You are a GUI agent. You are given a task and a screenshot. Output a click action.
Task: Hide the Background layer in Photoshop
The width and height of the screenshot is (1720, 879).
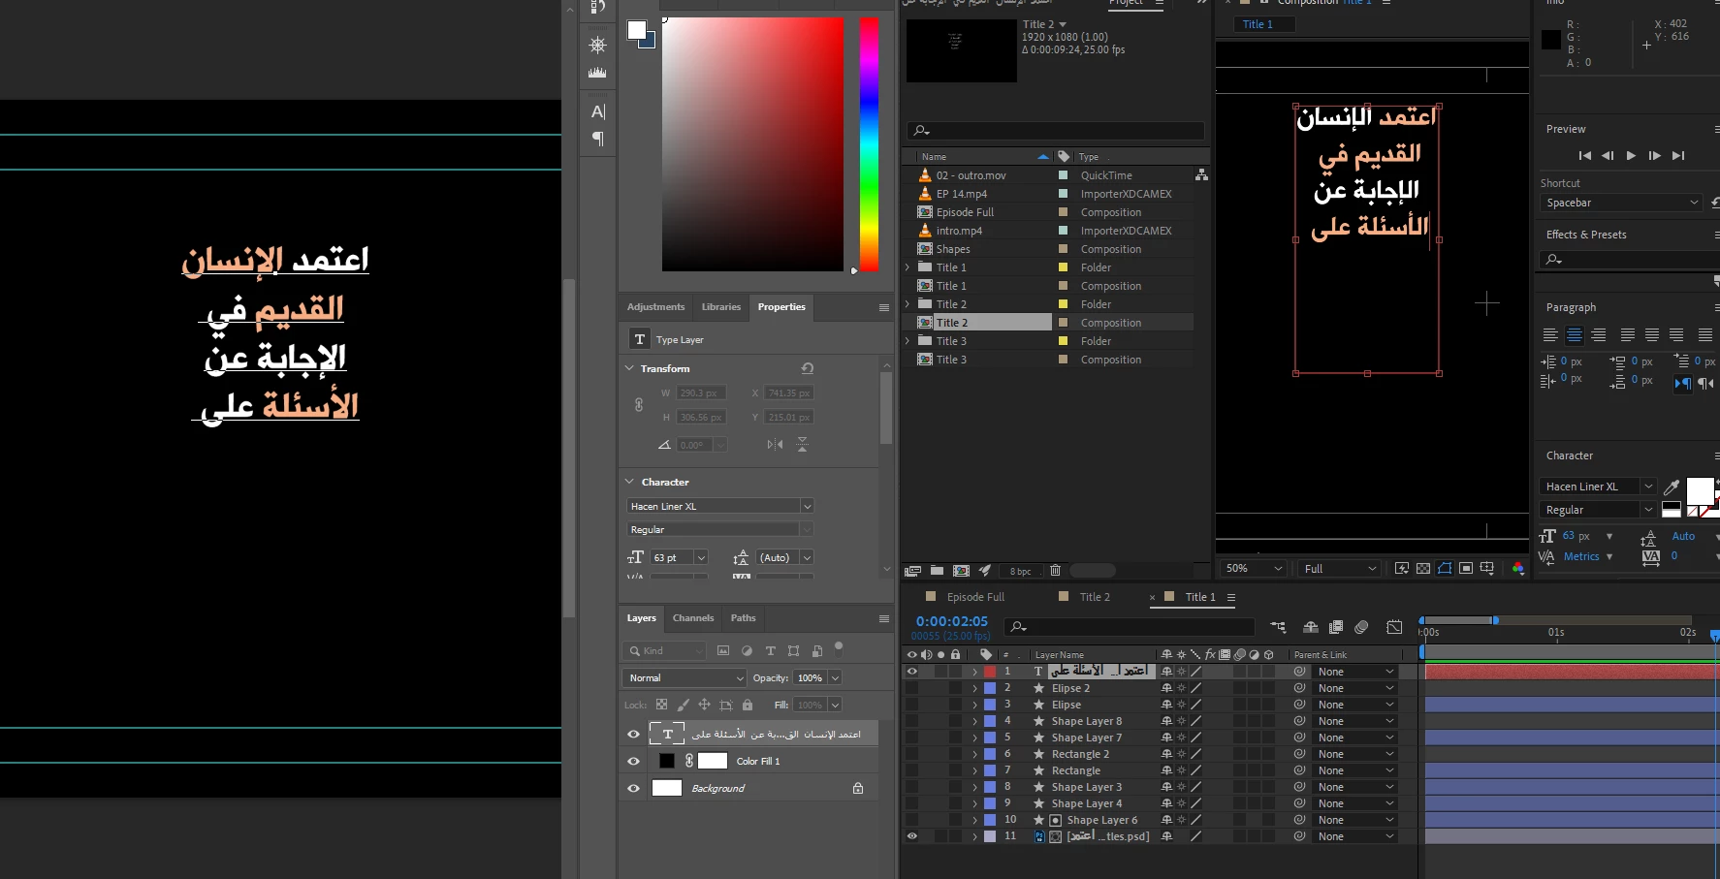click(634, 788)
